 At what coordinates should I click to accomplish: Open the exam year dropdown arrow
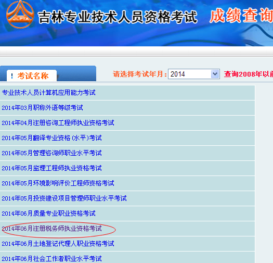click(215, 74)
